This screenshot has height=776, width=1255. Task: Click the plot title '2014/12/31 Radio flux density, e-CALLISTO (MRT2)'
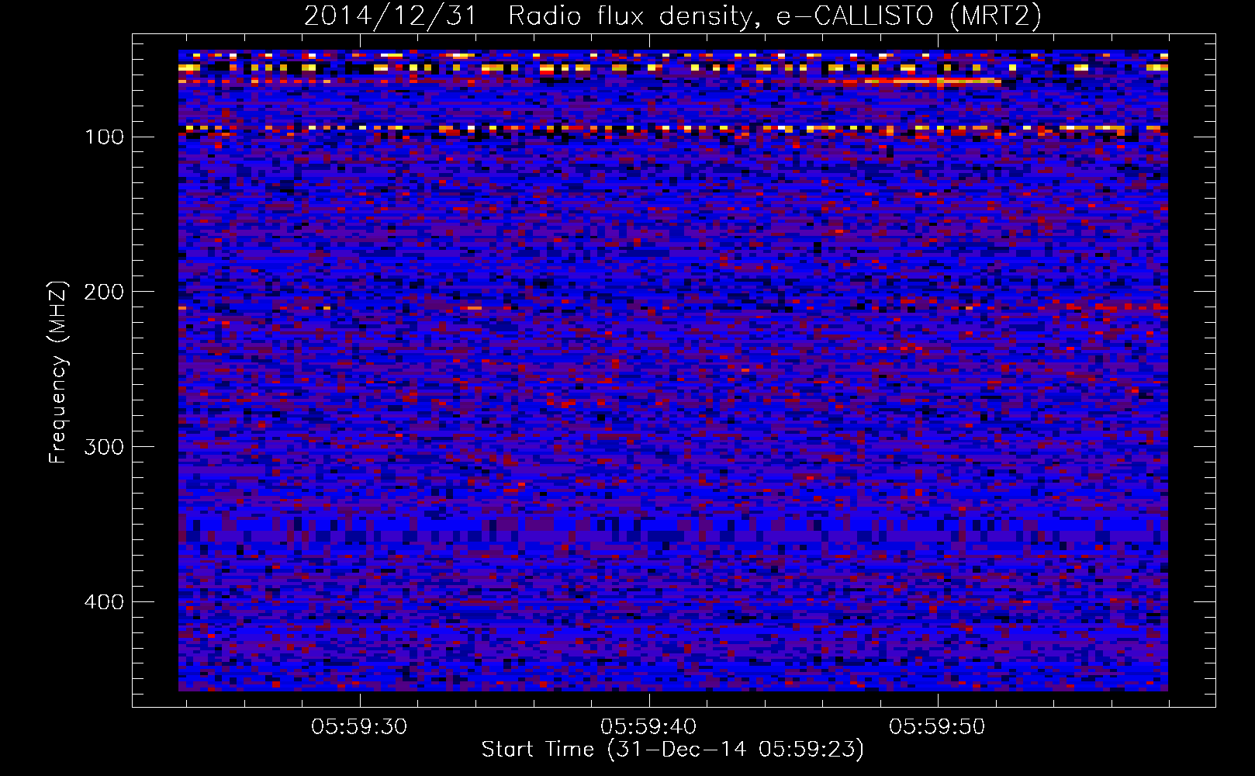[x=672, y=16]
